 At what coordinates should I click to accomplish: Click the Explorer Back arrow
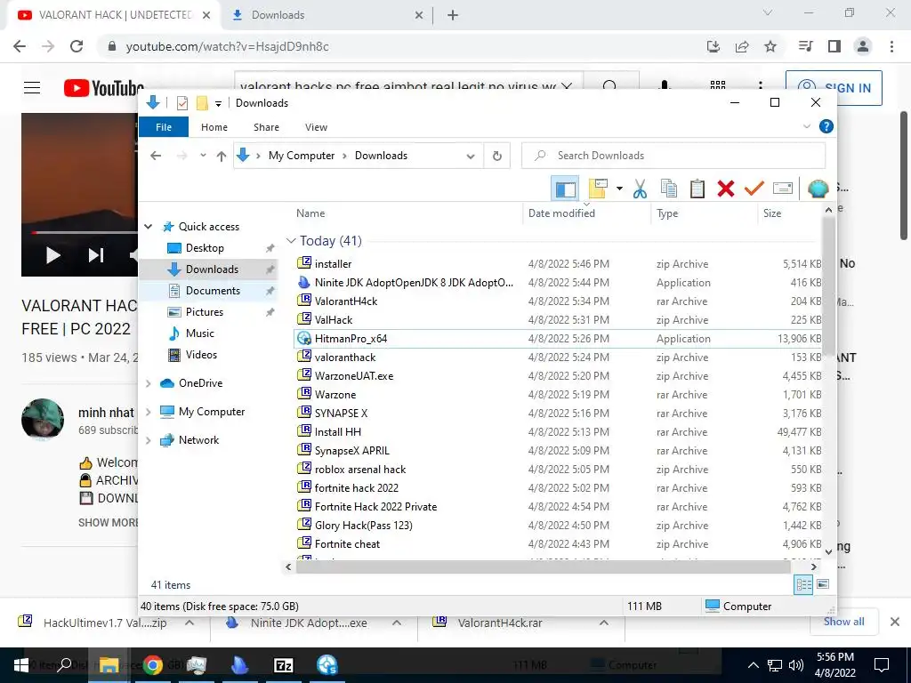pyautogui.click(x=155, y=156)
